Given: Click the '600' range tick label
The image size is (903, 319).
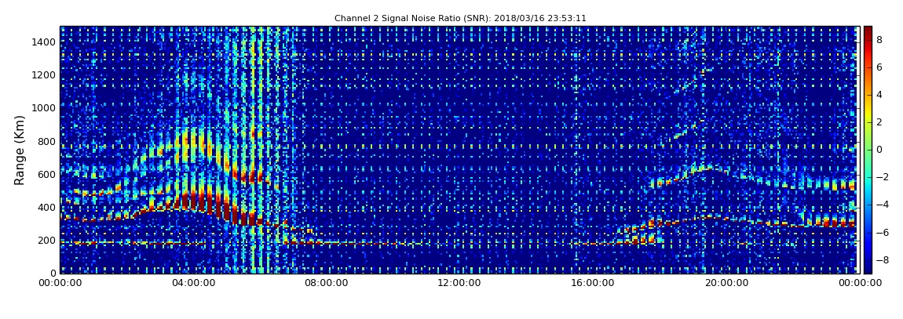Looking at the screenshot, I should click(x=48, y=174).
